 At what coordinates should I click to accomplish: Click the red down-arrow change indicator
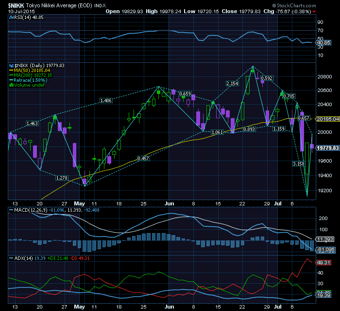click(314, 12)
